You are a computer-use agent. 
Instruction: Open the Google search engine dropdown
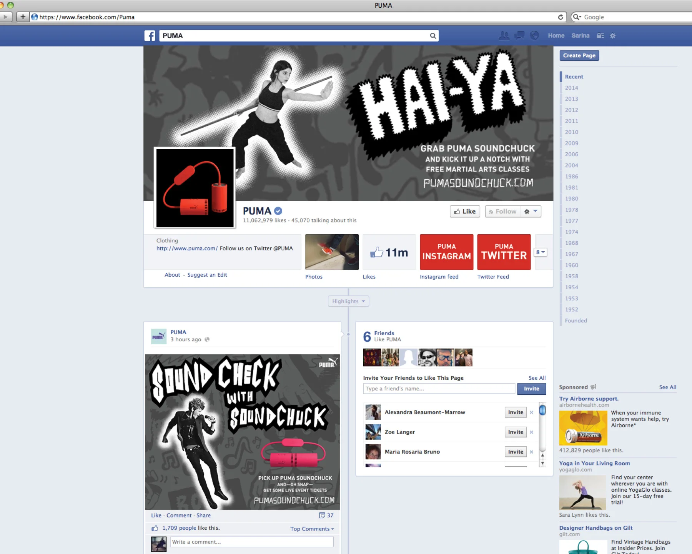pos(577,17)
